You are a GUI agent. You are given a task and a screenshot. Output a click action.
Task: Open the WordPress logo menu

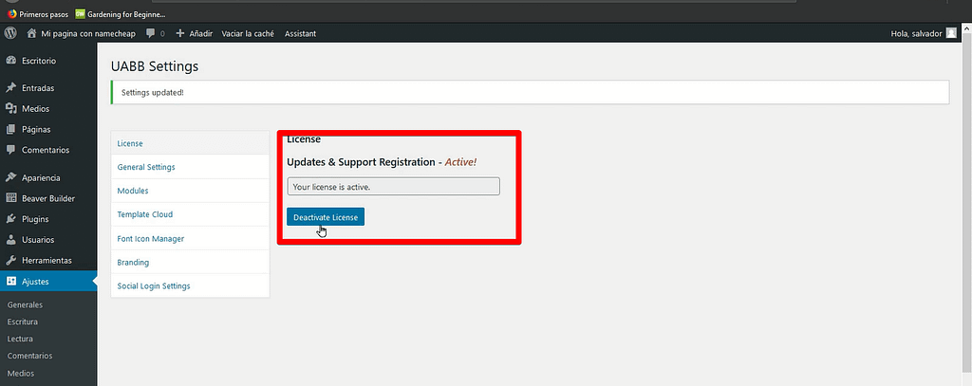(x=9, y=33)
